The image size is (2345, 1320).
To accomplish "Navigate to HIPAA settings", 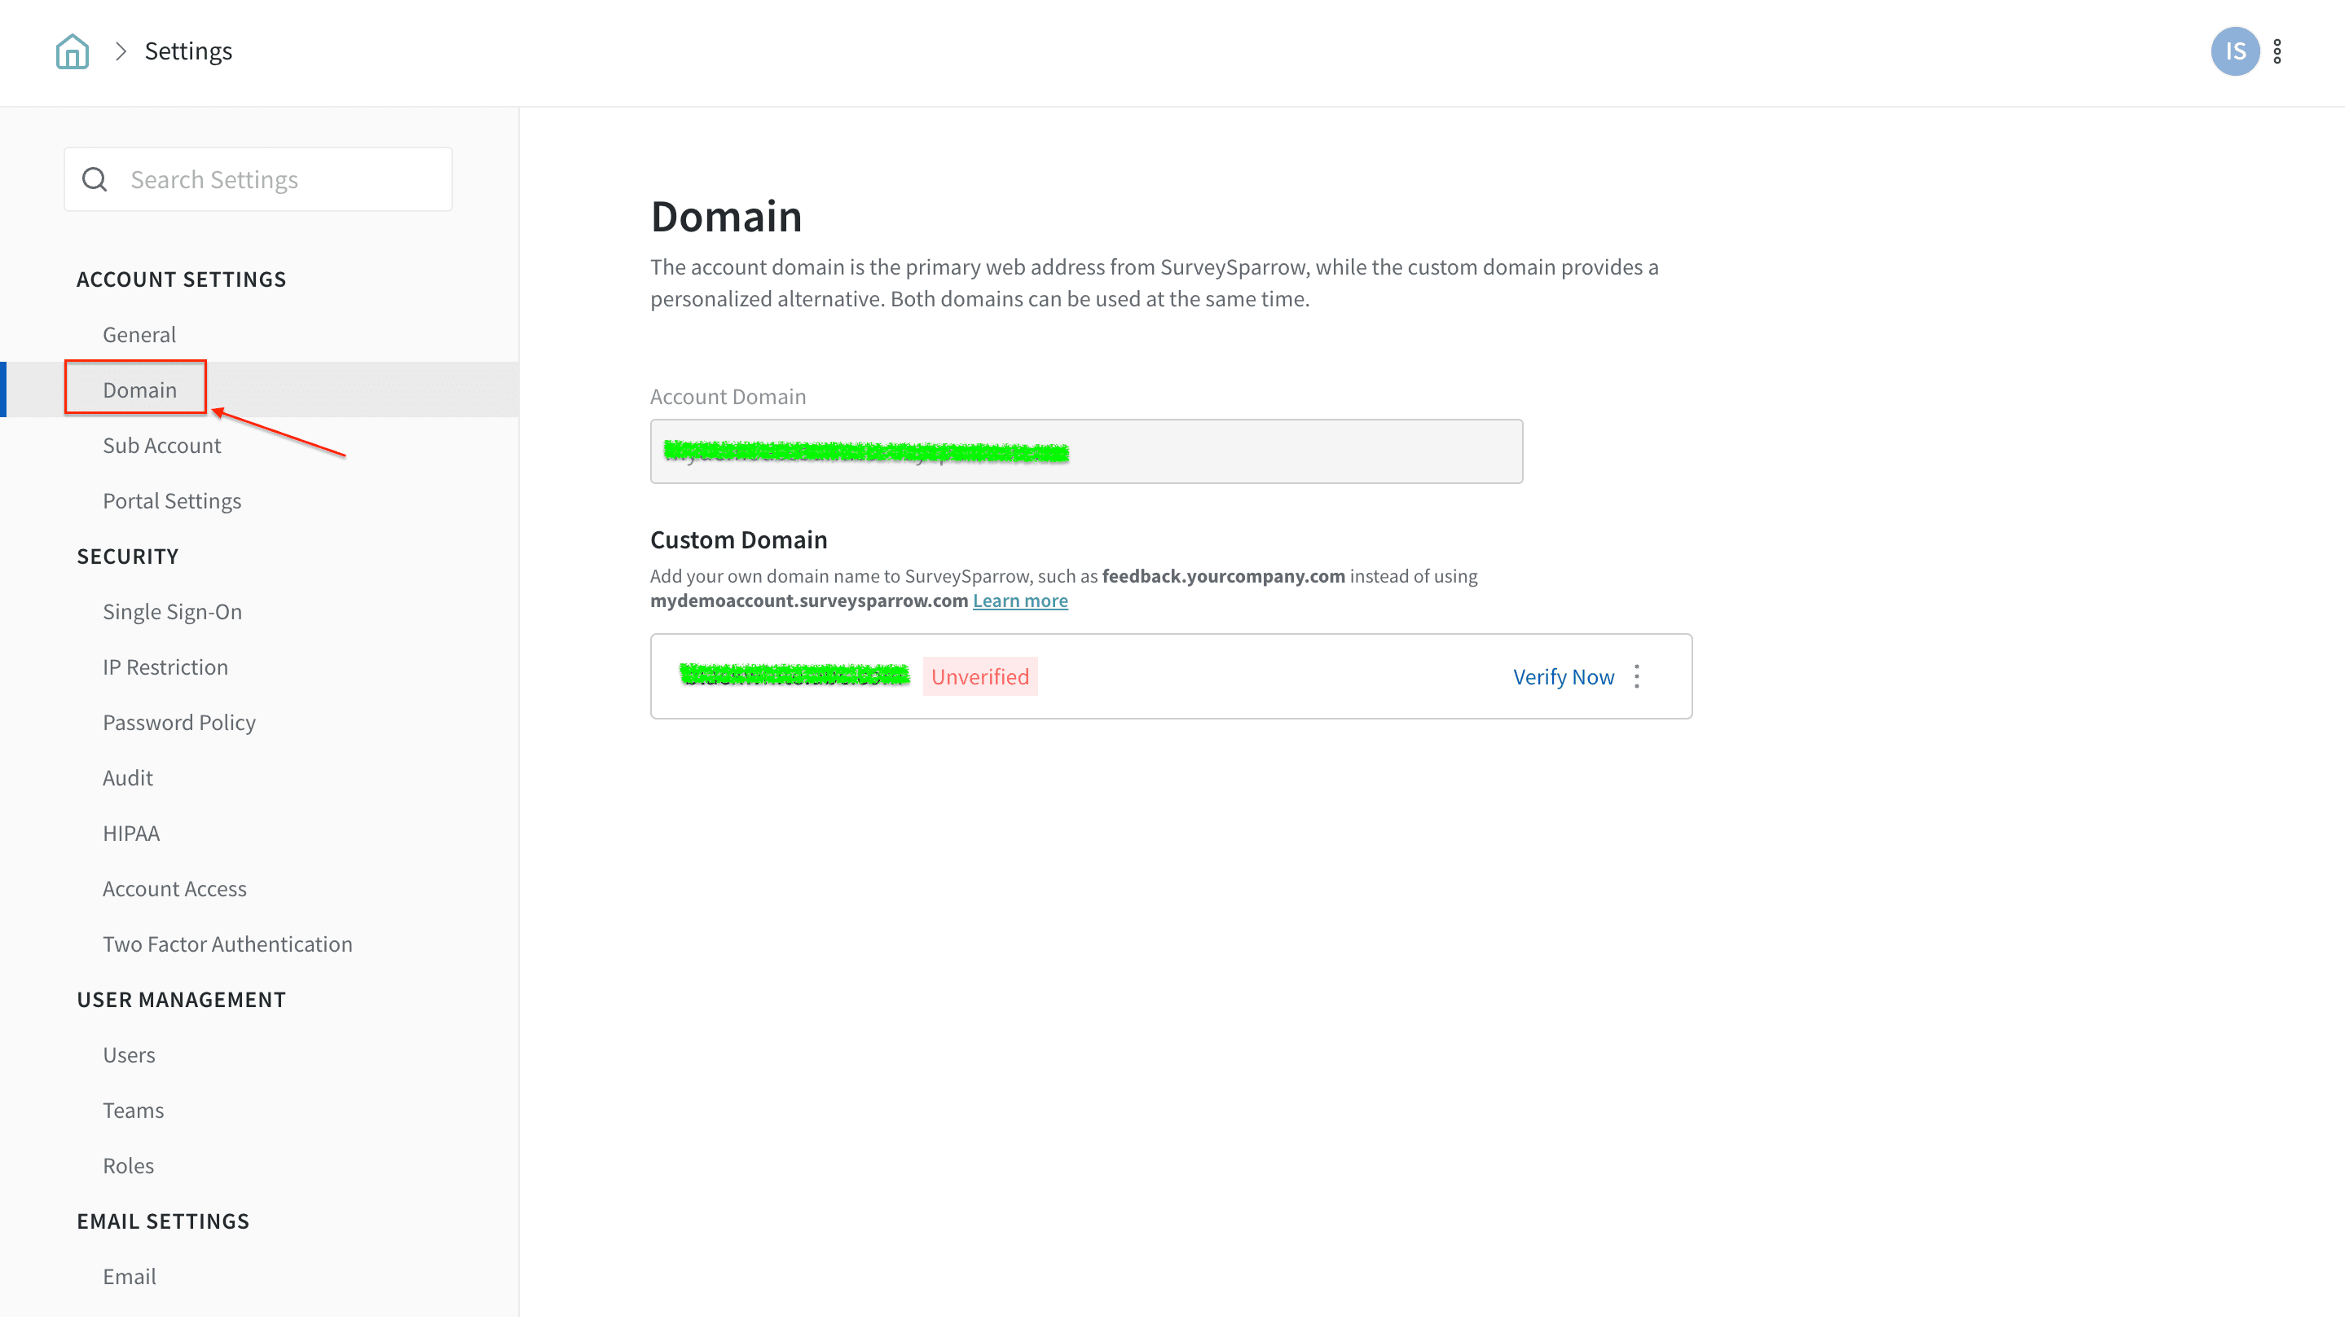I will pyautogui.click(x=131, y=833).
